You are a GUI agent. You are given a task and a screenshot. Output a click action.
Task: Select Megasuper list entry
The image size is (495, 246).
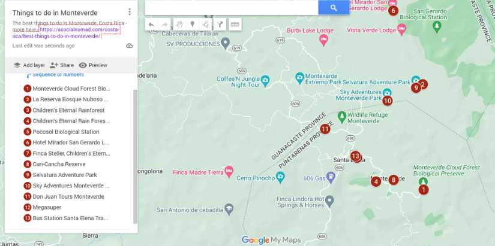point(47,207)
